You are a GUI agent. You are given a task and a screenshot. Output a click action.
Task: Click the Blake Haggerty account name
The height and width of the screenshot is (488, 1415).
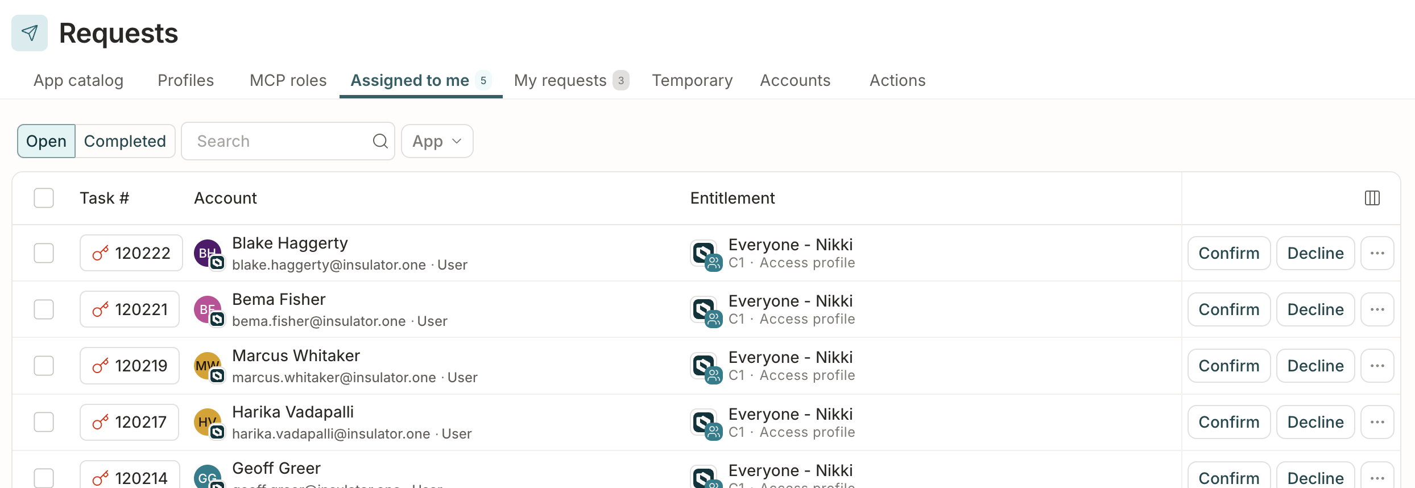pos(289,243)
